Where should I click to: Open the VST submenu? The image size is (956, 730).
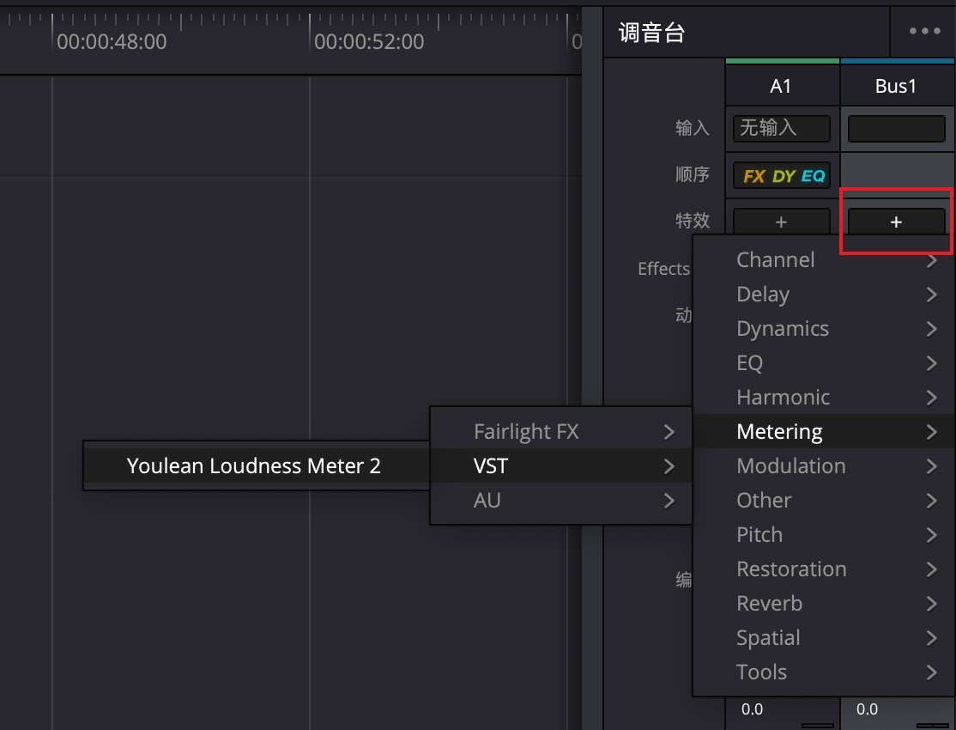pyautogui.click(x=560, y=466)
